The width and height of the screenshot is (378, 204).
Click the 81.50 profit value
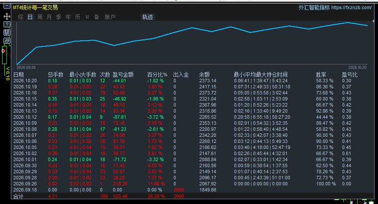point(119,141)
